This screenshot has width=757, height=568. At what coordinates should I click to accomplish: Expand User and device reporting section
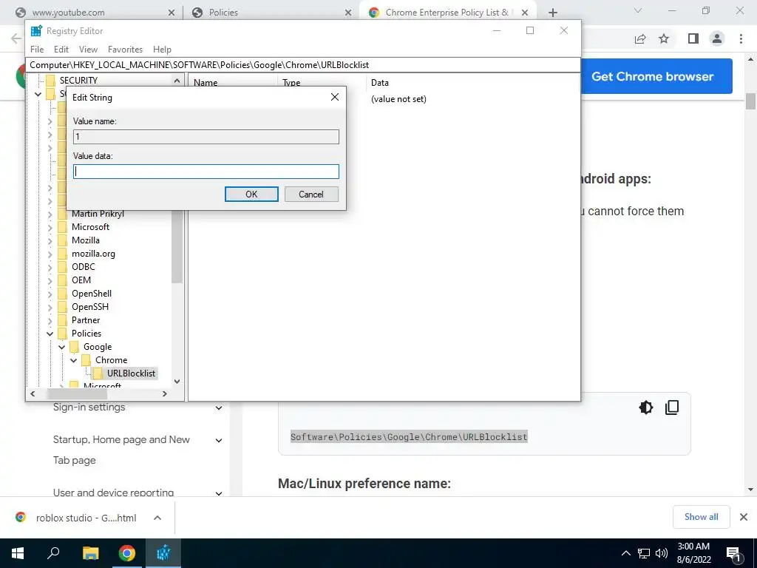pyautogui.click(x=219, y=493)
